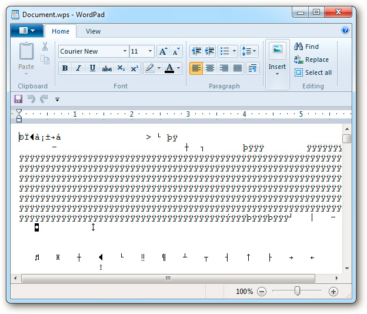Click the Cut scissors icon
Image resolution: width=367 pixels, height=314 pixels.
[45, 47]
